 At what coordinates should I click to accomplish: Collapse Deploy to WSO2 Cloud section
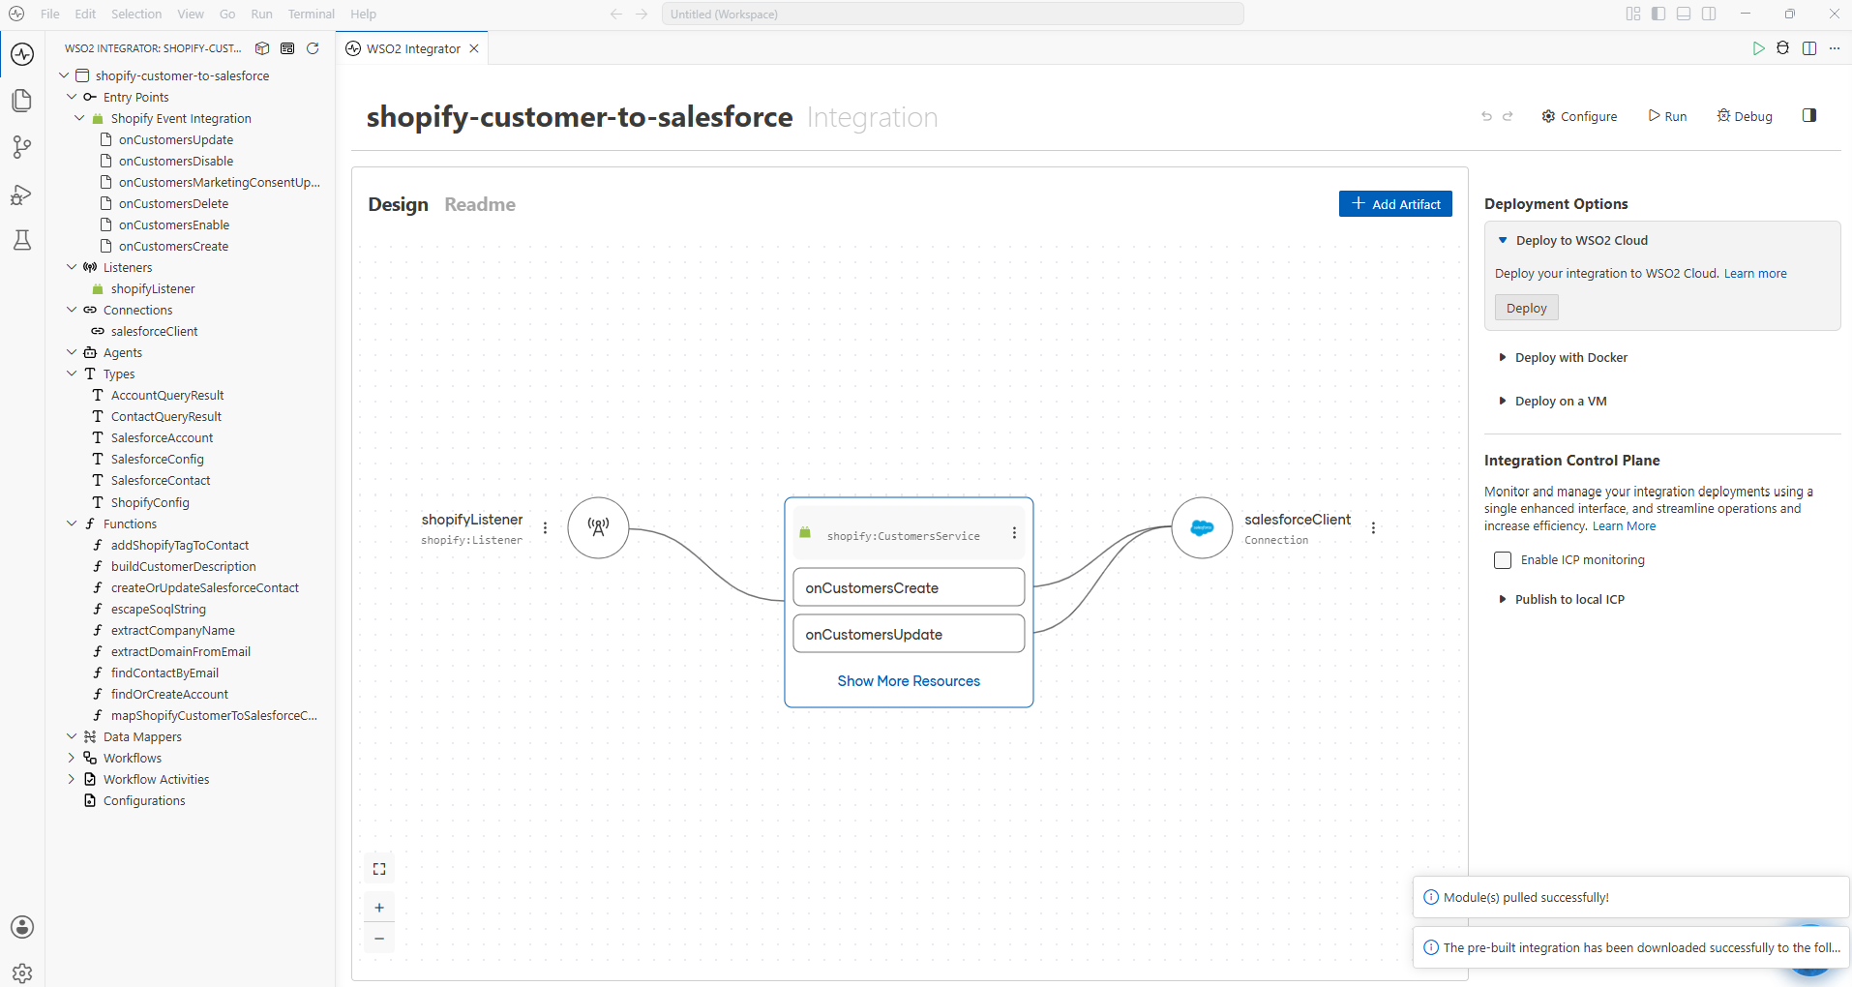(1503, 240)
